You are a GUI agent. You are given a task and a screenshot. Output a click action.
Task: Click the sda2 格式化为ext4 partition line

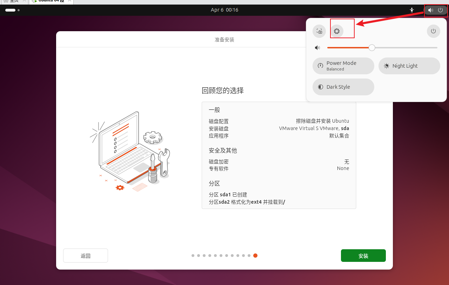click(247, 202)
